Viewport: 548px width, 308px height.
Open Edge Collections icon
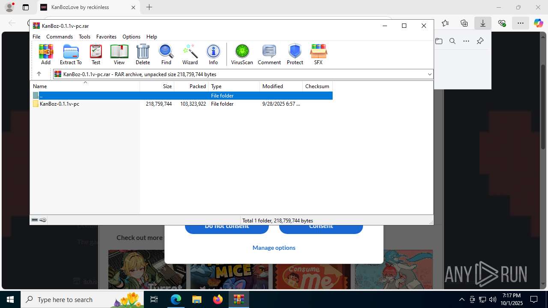click(x=464, y=23)
